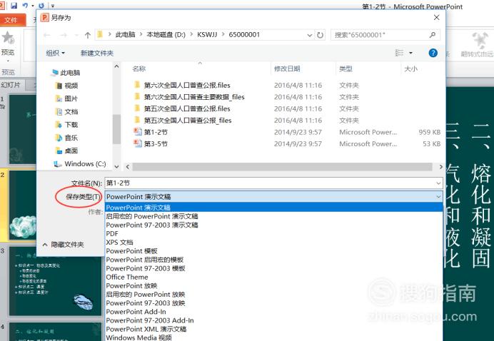Open the view options dropdown arrow
The image size is (494, 341).
point(410,53)
